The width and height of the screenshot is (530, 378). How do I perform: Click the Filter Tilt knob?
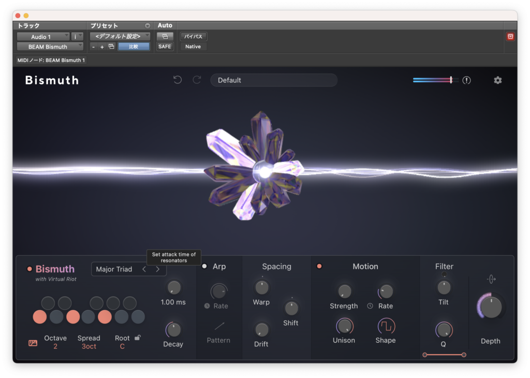click(444, 287)
